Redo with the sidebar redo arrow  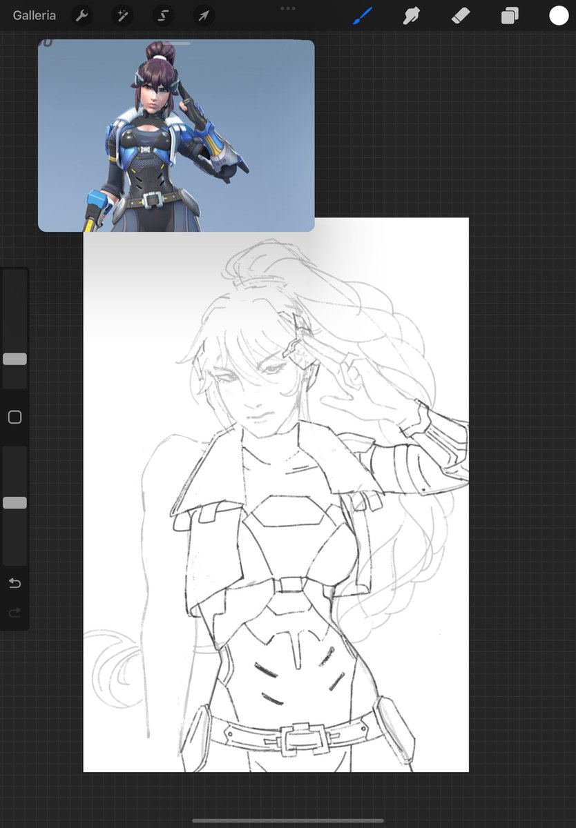(x=15, y=612)
